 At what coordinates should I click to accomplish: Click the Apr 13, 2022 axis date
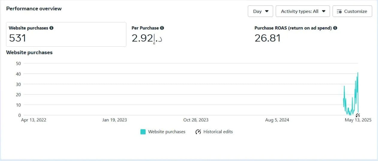tap(34, 120)
